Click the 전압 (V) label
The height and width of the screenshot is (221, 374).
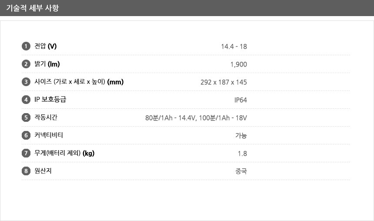(x=46, y=46)
